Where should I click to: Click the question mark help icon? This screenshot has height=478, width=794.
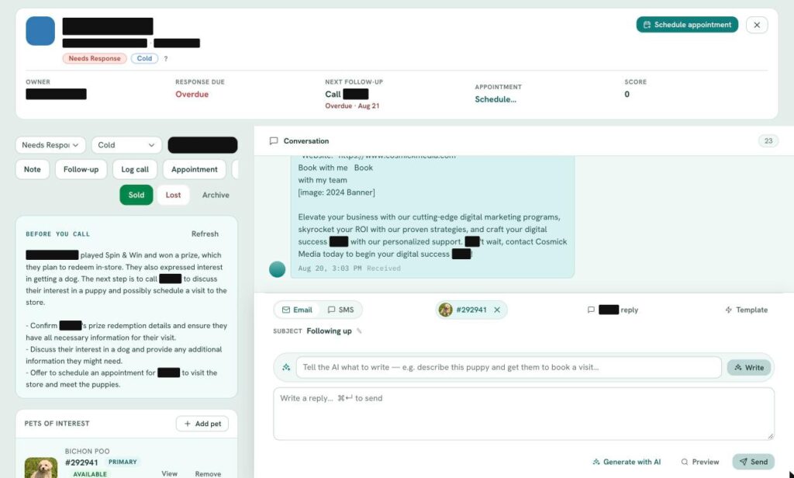coord(166,59)
